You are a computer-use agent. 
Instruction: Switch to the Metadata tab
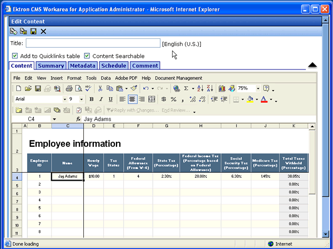(x=83, y=66)
